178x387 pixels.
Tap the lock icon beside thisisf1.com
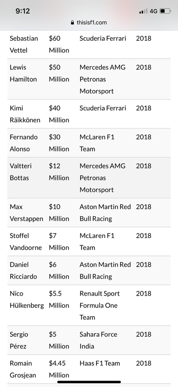(x=72, y=23)
